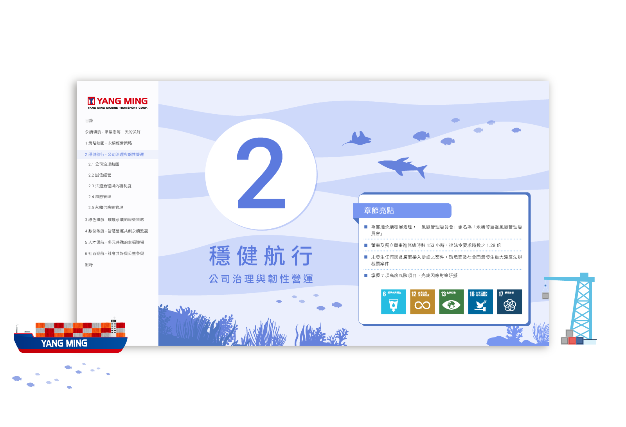Open the 附錄 appendix link

[x=89, y=265]
